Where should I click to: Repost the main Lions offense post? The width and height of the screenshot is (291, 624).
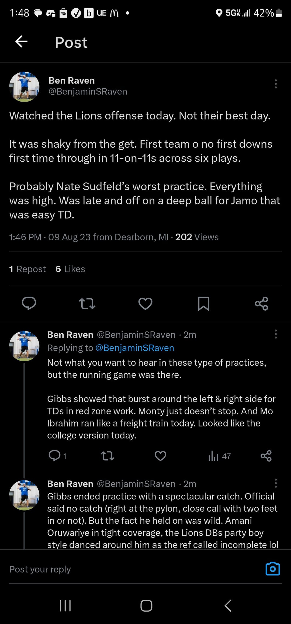[x=87, y=304]
